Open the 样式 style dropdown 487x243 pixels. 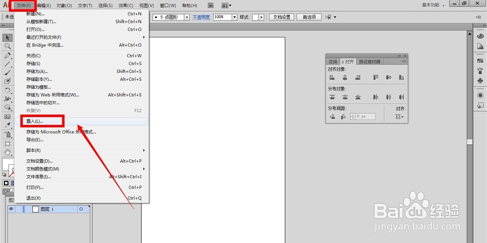(261, 17)
